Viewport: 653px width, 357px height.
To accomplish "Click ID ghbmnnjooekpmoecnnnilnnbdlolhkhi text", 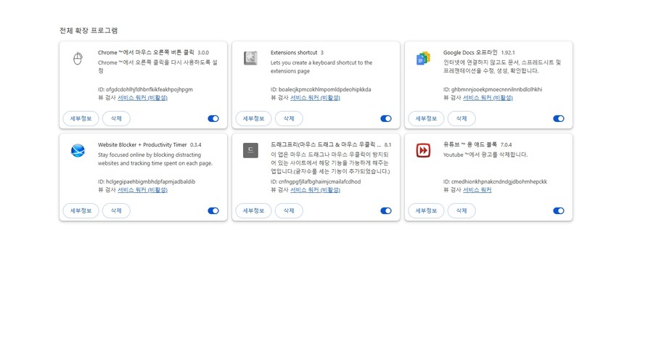I will pos(493,89).
